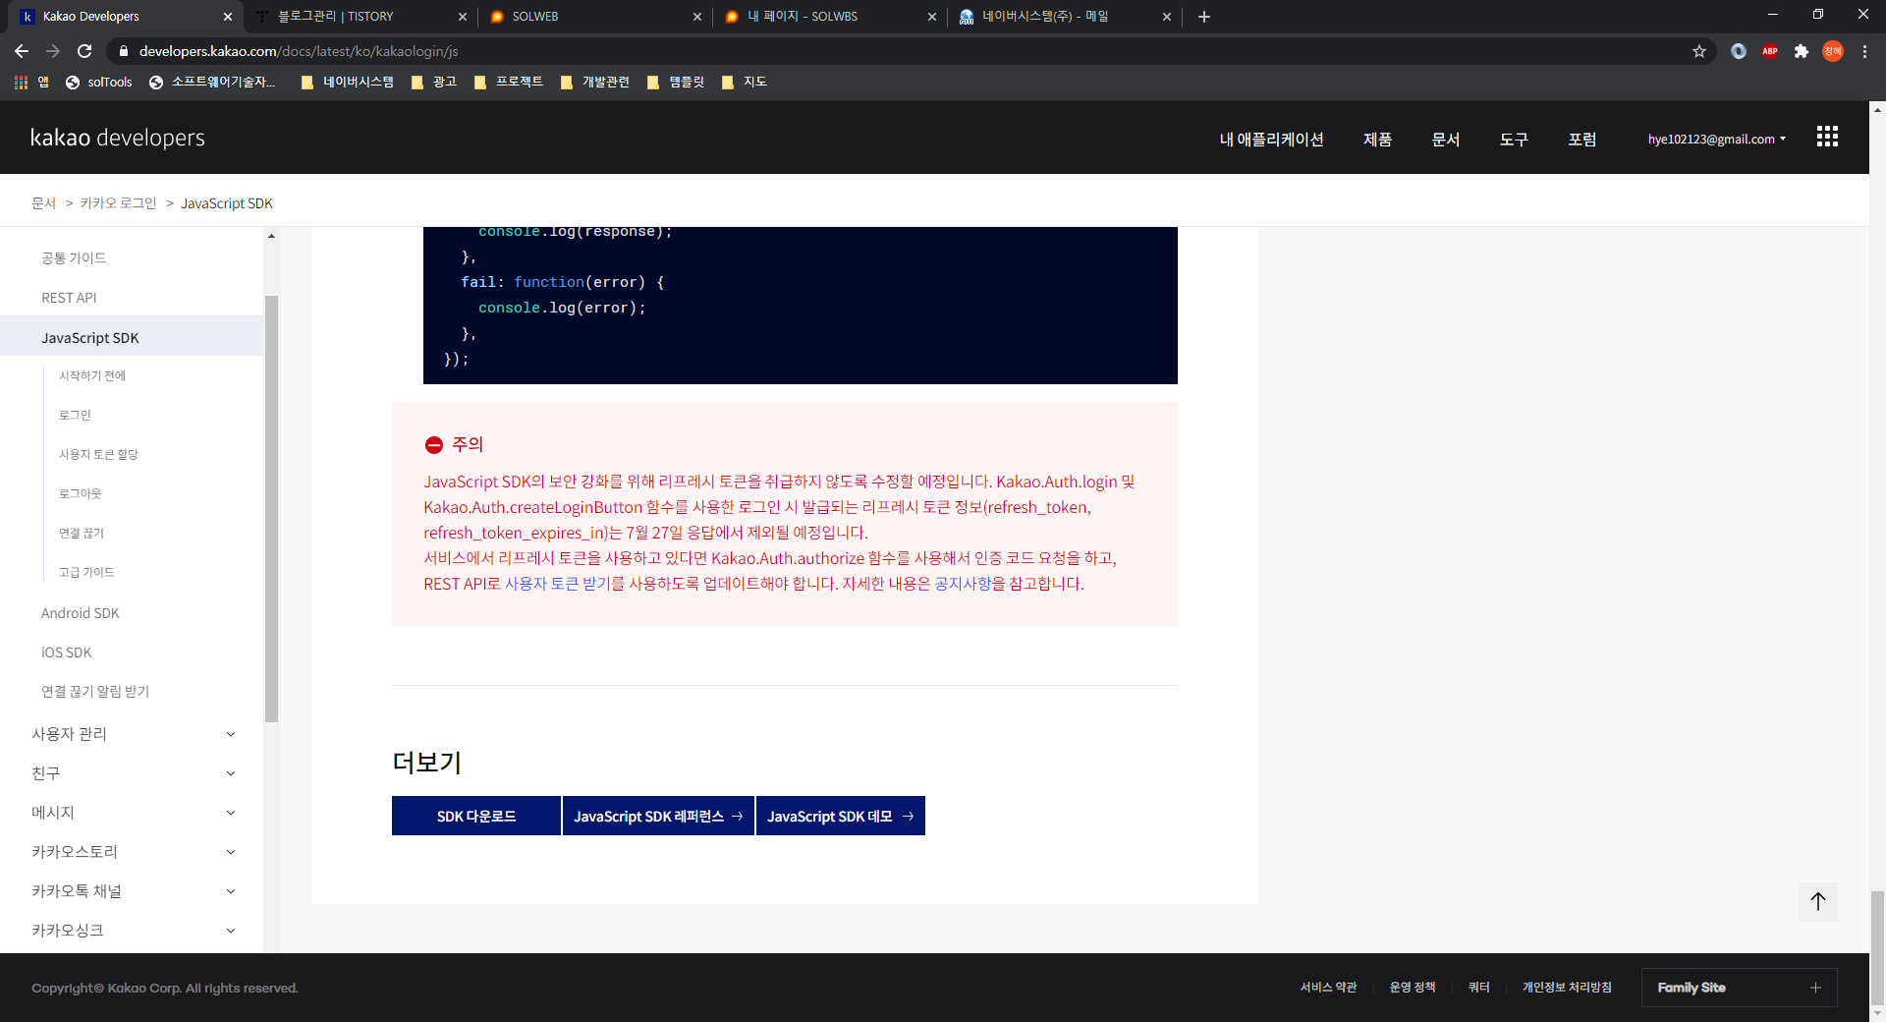1886x1022 pixels.
Task: Open the extensions puzzle icon
Action: [1802, 51]
